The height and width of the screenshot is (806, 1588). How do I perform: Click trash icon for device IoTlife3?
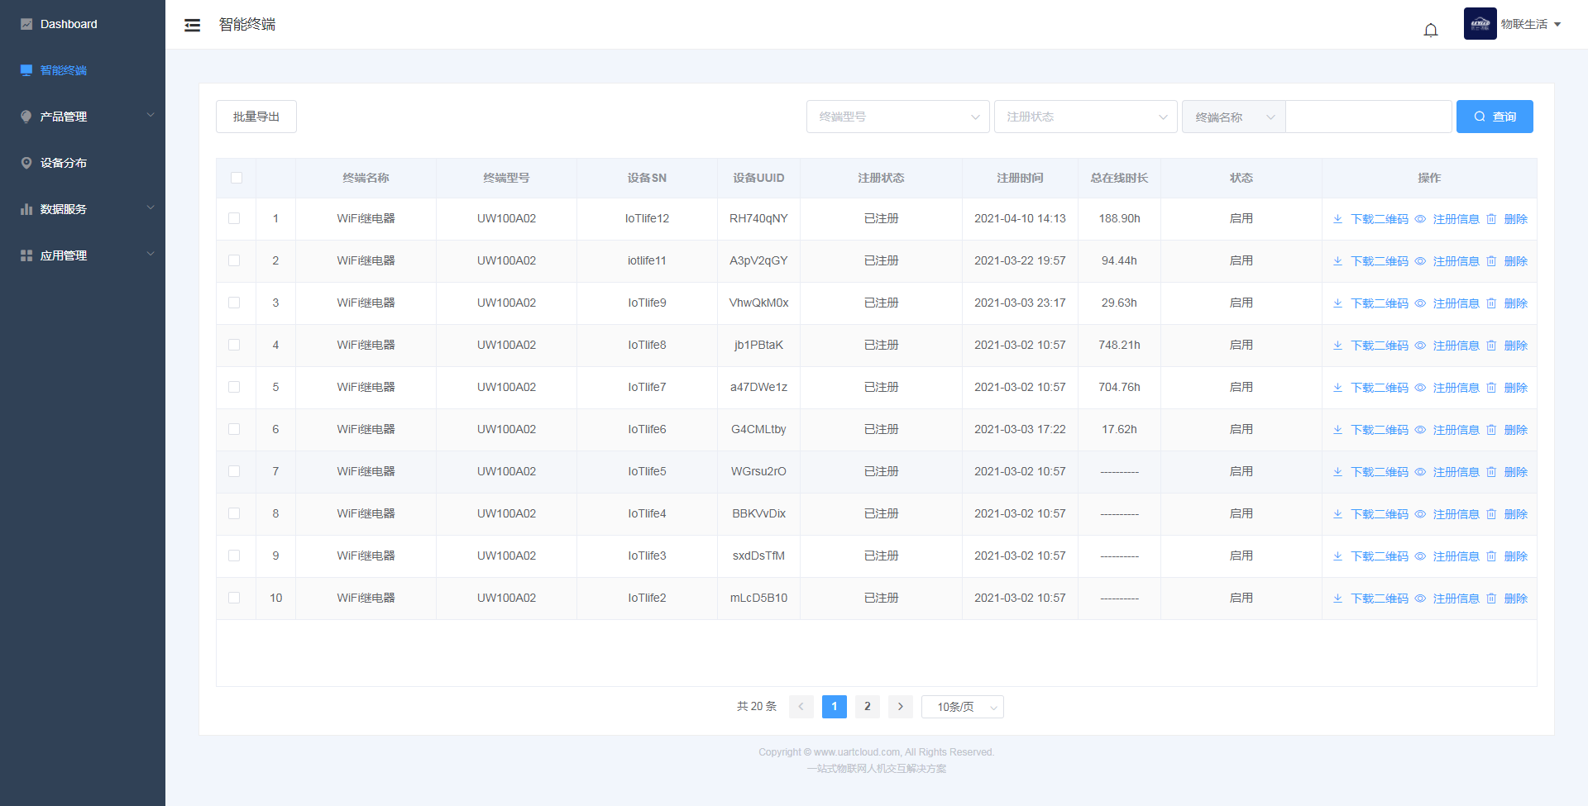point(1491,556)
